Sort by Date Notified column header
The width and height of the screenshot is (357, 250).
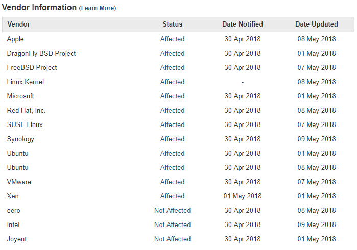coord(243,24)
